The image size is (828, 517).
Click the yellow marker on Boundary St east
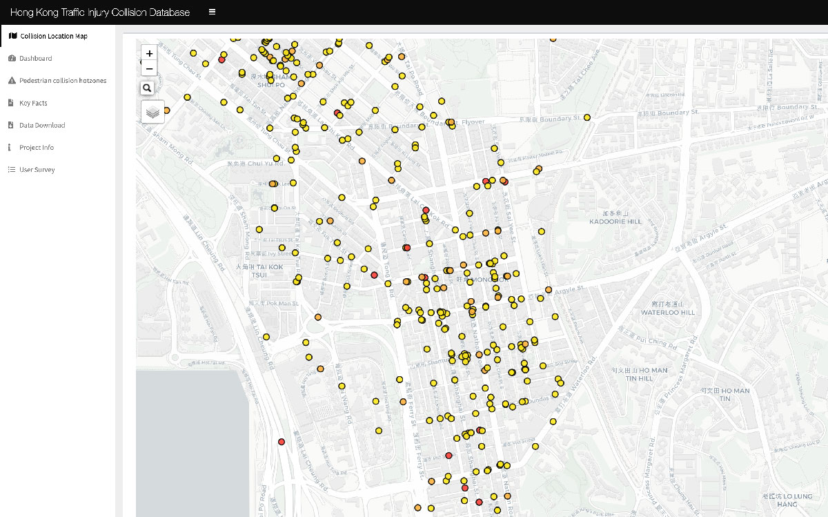pos(587,117)
